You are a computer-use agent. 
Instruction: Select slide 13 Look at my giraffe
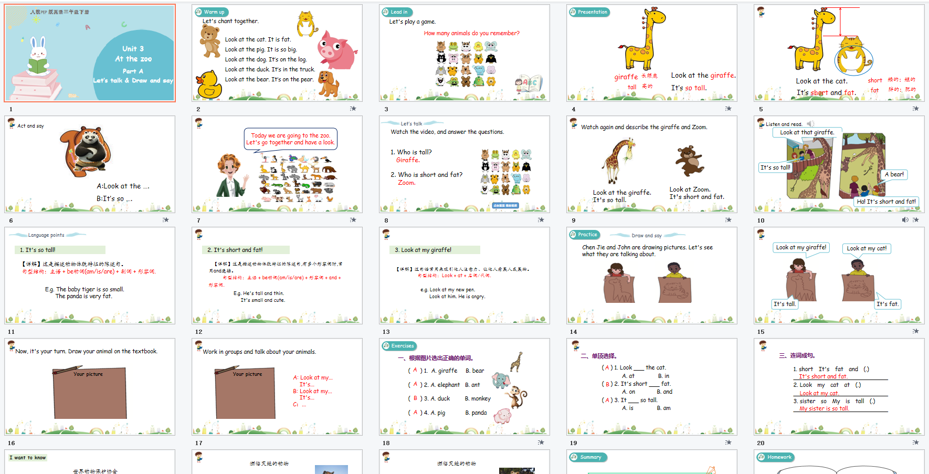(464, 276)
